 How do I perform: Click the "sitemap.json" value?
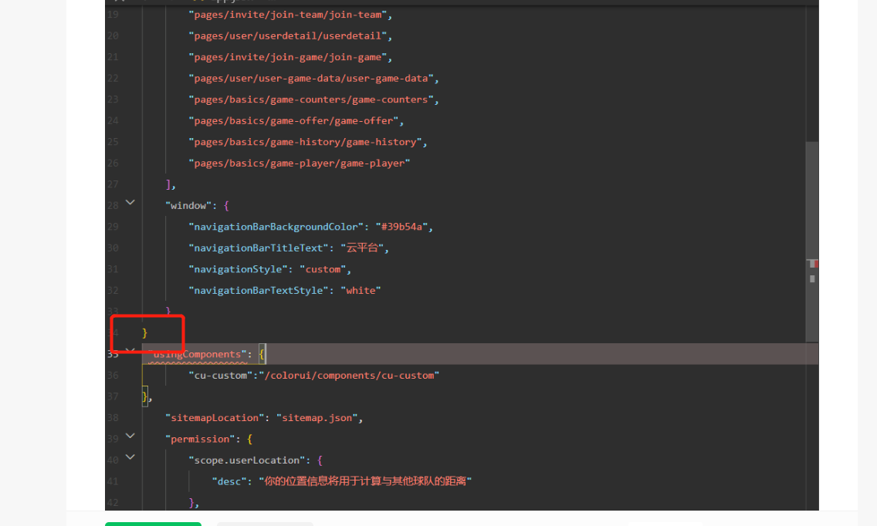(317, 418)
